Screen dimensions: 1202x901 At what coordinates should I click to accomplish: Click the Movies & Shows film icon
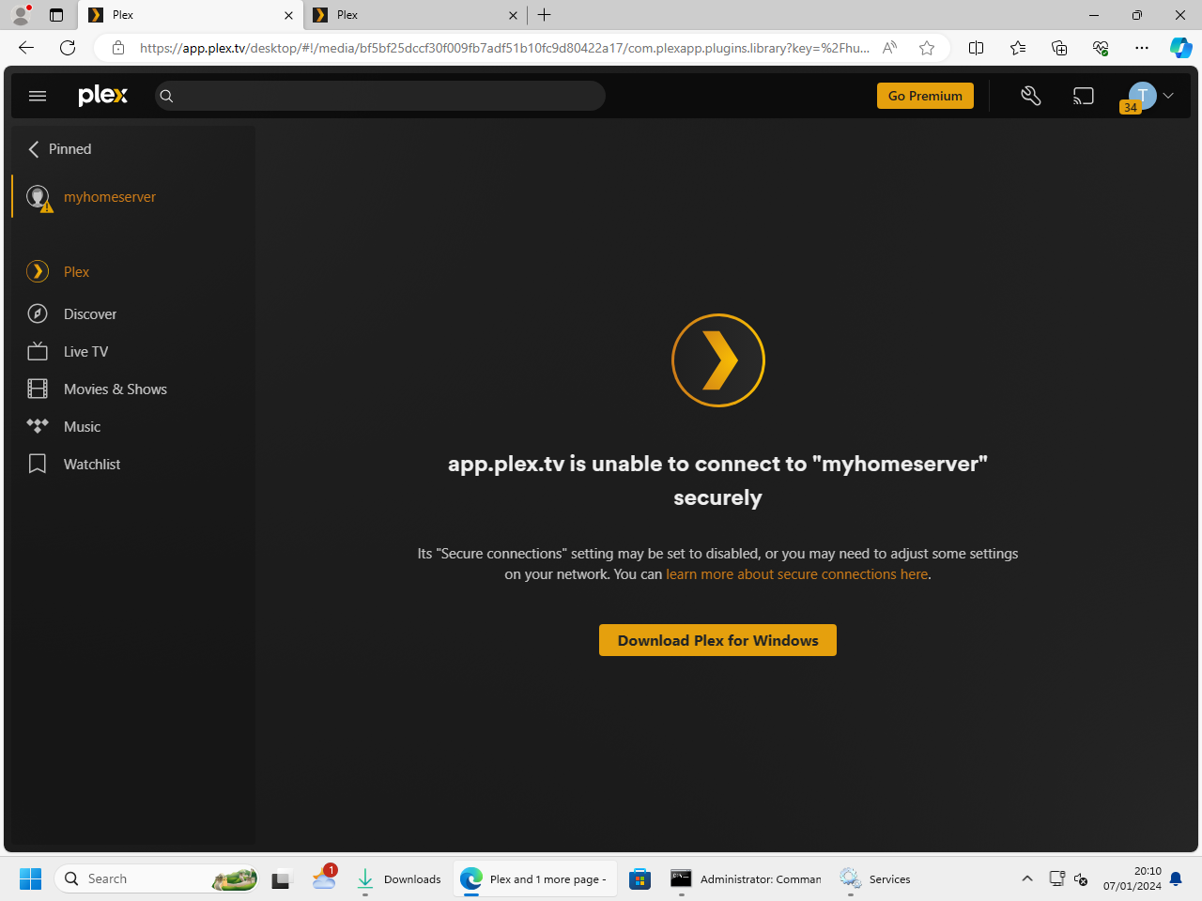38,389
